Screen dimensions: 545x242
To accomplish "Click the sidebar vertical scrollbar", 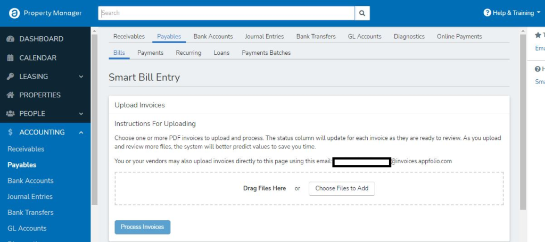I will coord(94,119).
